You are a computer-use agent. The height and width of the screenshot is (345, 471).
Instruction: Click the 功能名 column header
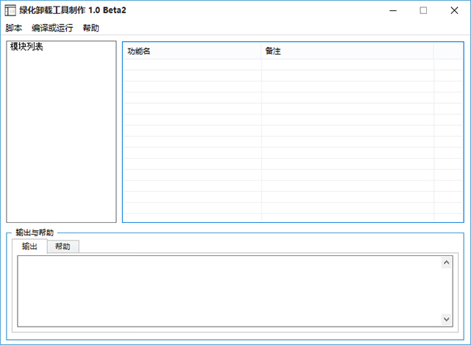[192, 51]
